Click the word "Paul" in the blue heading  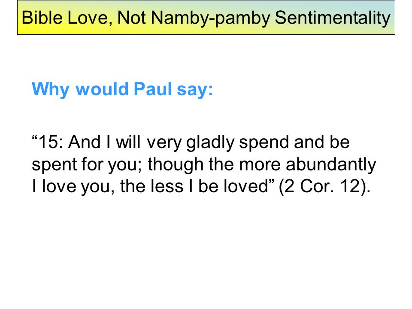pyautogui.click(x=153, y=89)
